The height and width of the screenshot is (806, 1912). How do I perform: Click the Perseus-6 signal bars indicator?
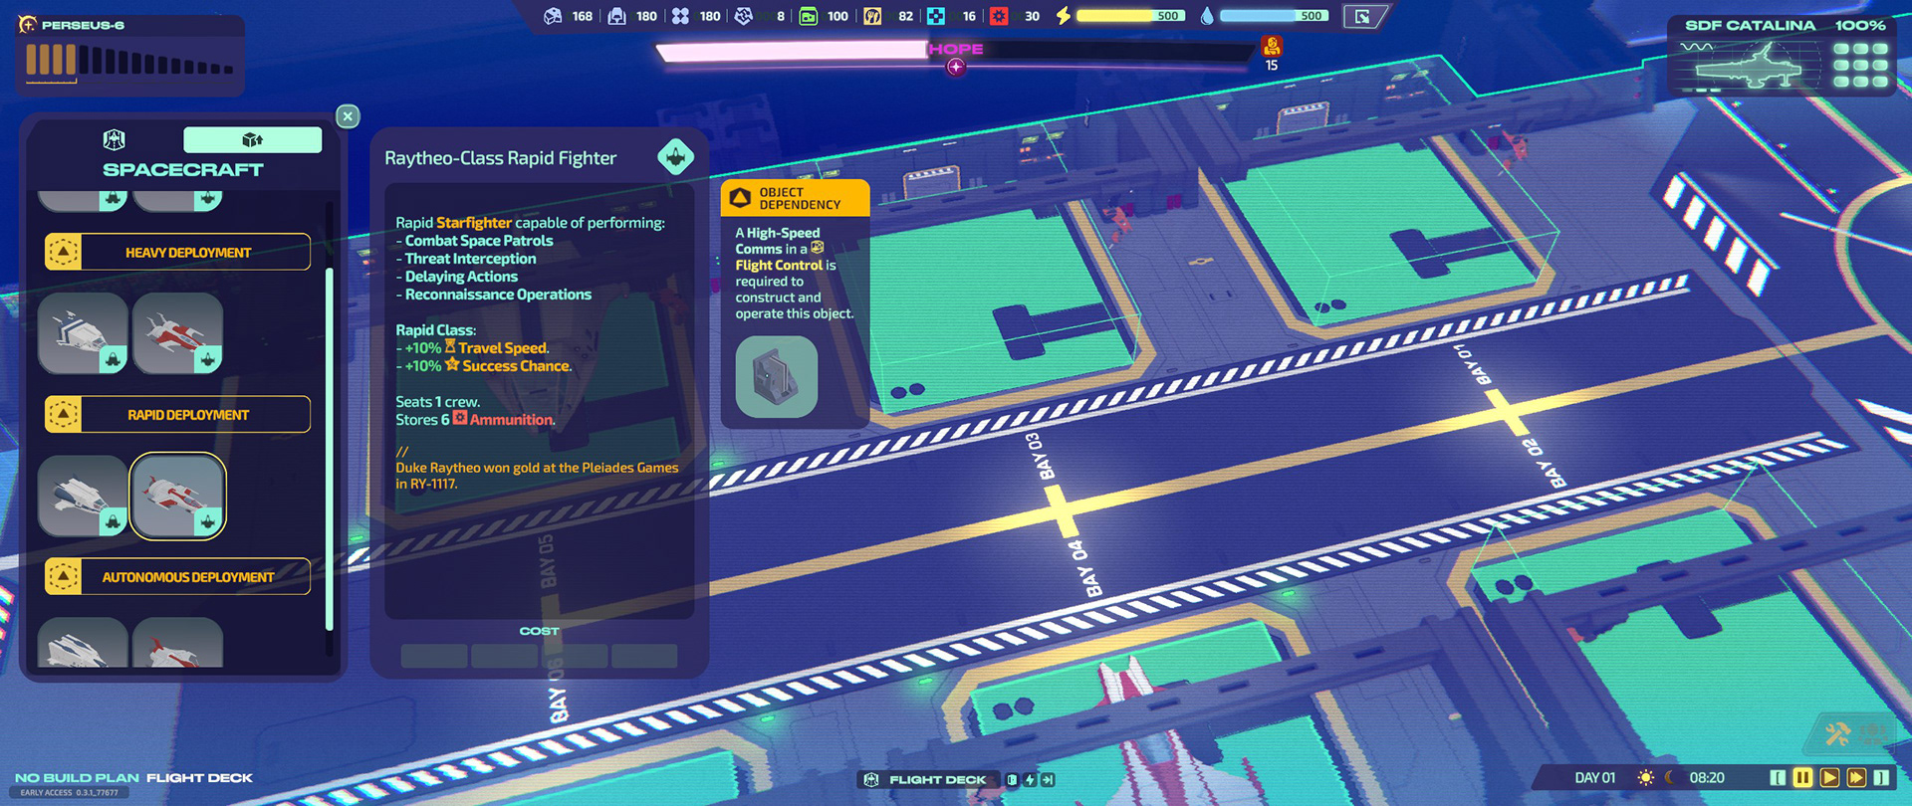point(129,61)
